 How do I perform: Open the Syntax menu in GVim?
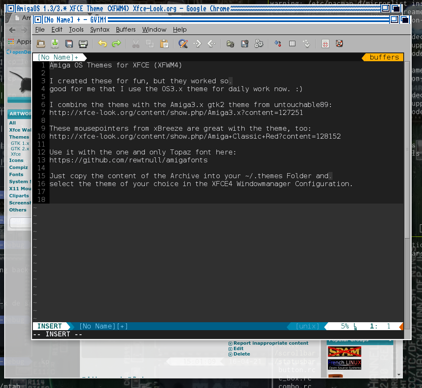pyautogui.click(x=99, y=30)
